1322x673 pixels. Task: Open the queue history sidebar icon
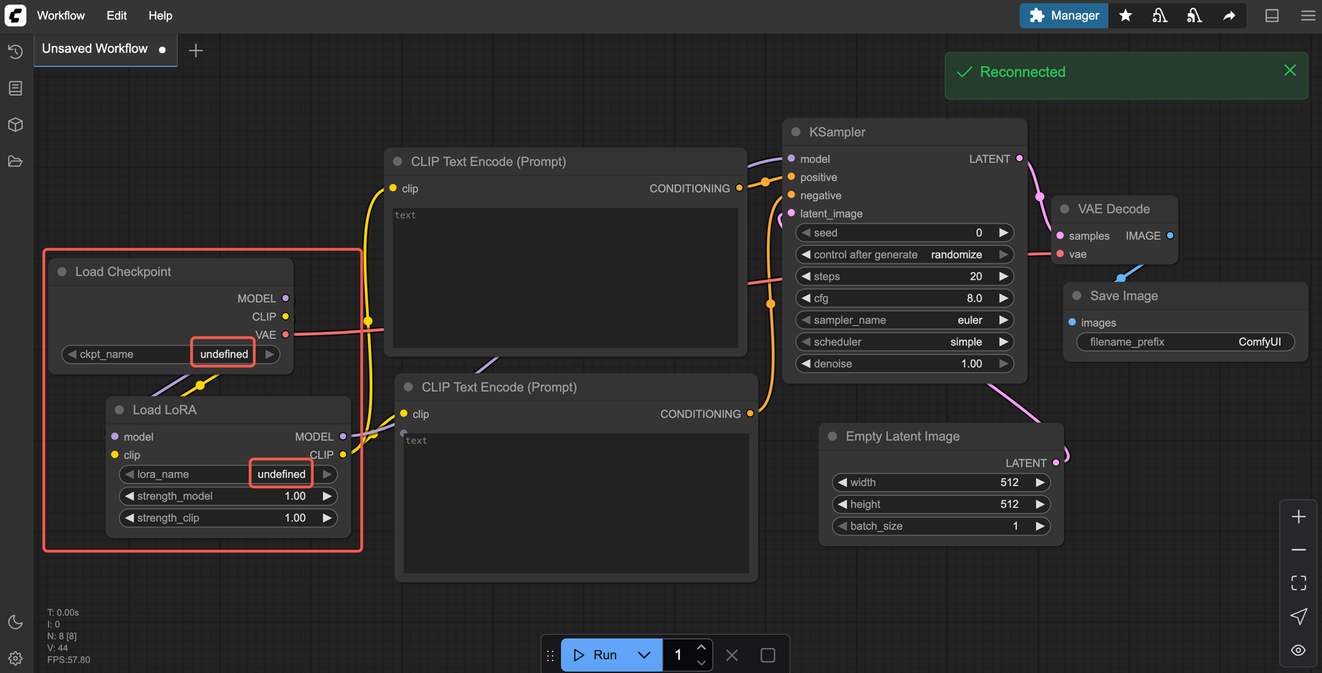[15, 52]
